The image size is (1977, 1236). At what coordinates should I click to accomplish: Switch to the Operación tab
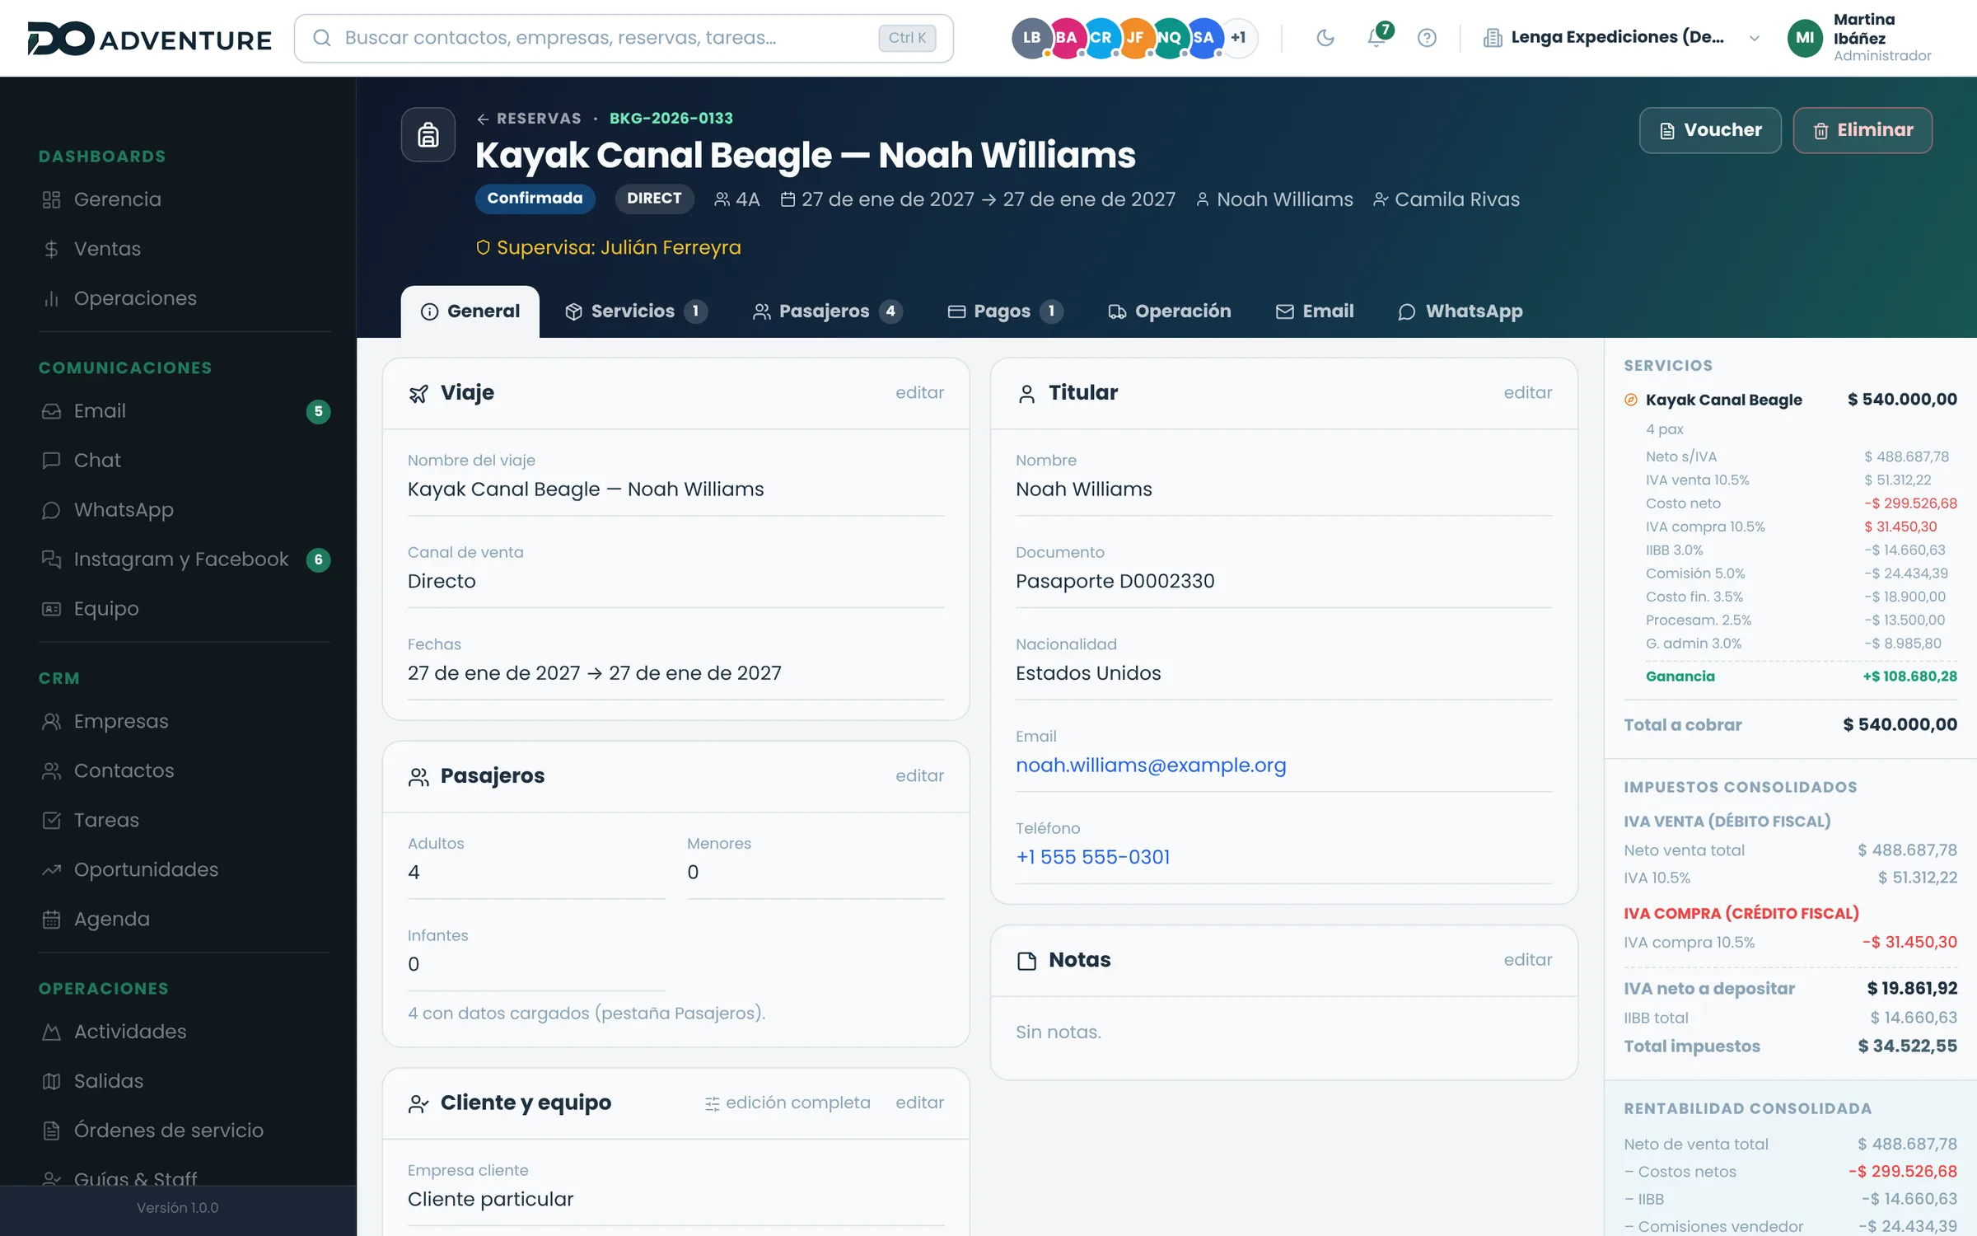[x=1170, y=311]
